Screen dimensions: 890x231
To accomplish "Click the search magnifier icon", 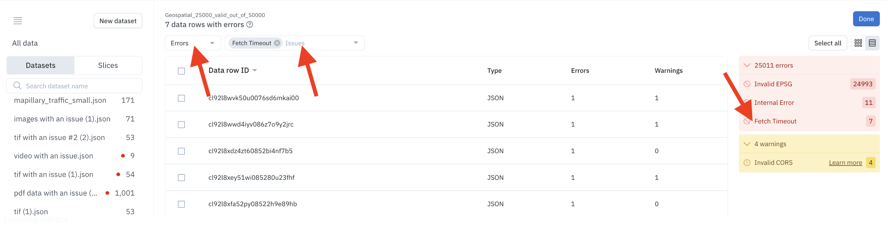I will tap(17, 86).
